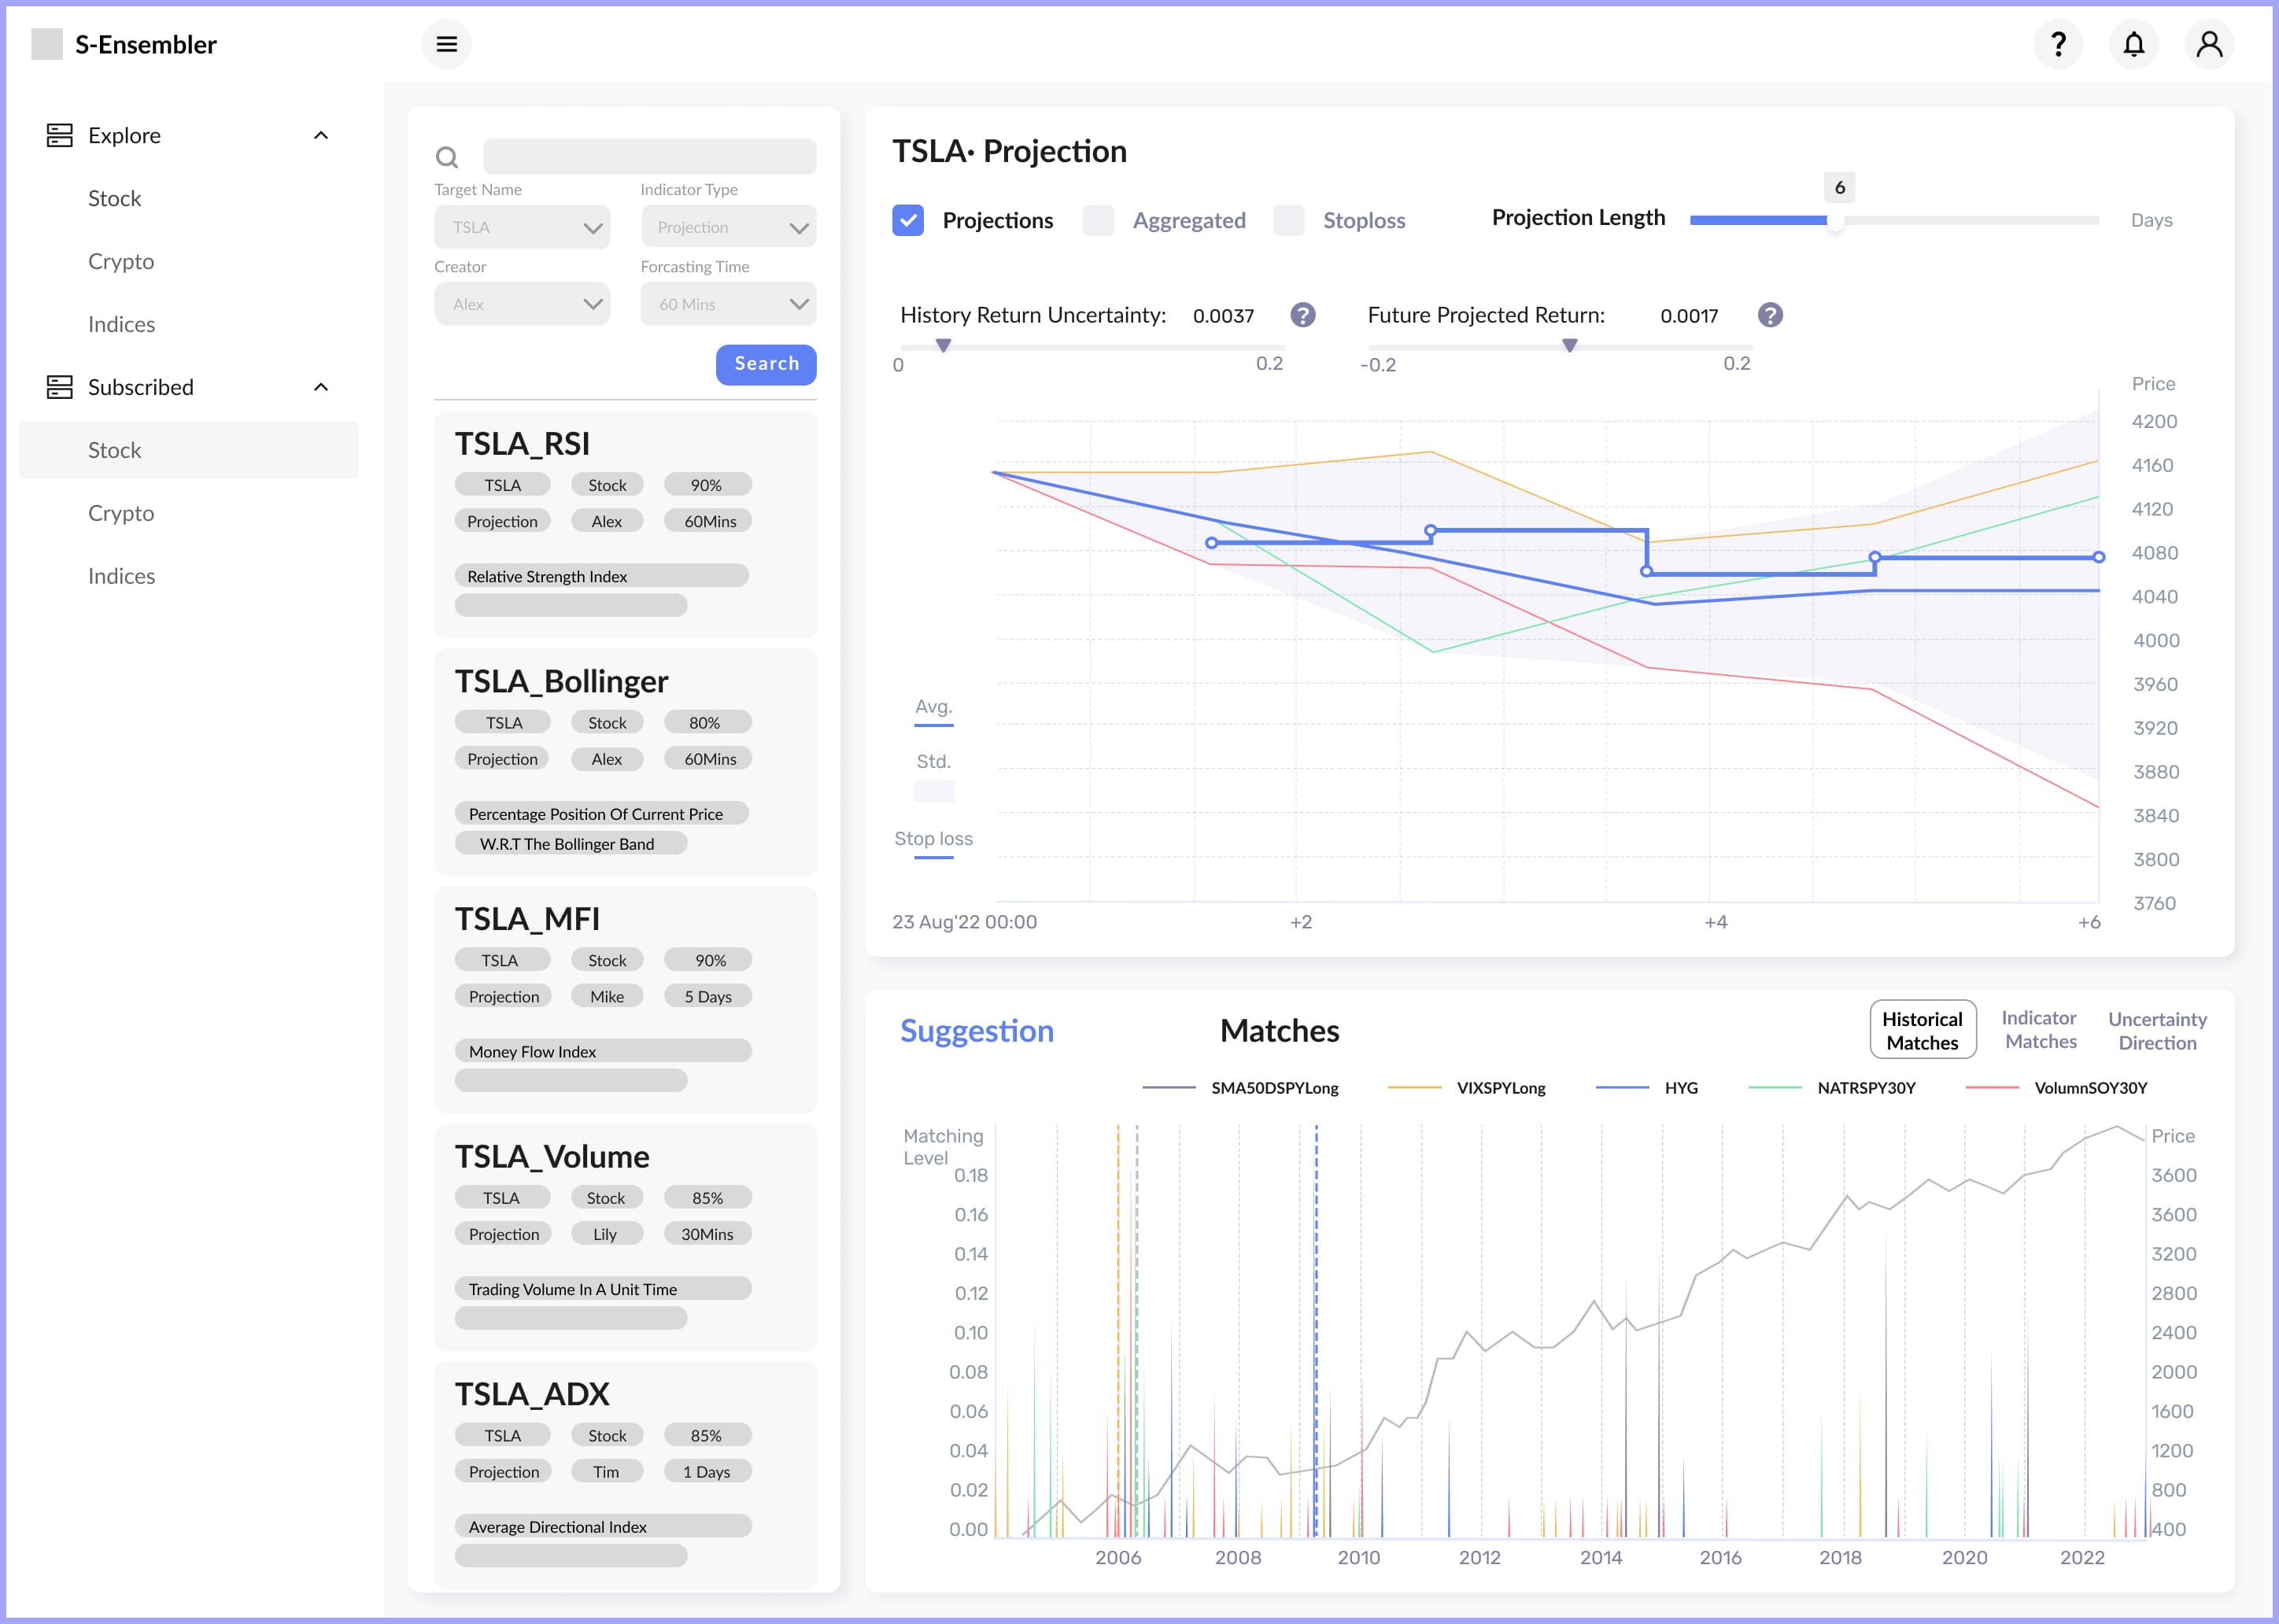The height and width of the screenshot is (1624, 2279).
Task: Click the 30Mins tag in TSLA_Volume
Action: (x=707, y=1234)
